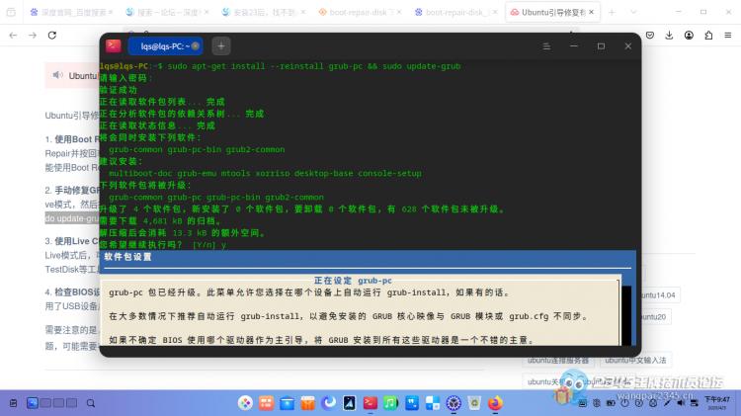Go back in the browser history
This screenshot has height=416, width=741.
click(x=13, y=35)
